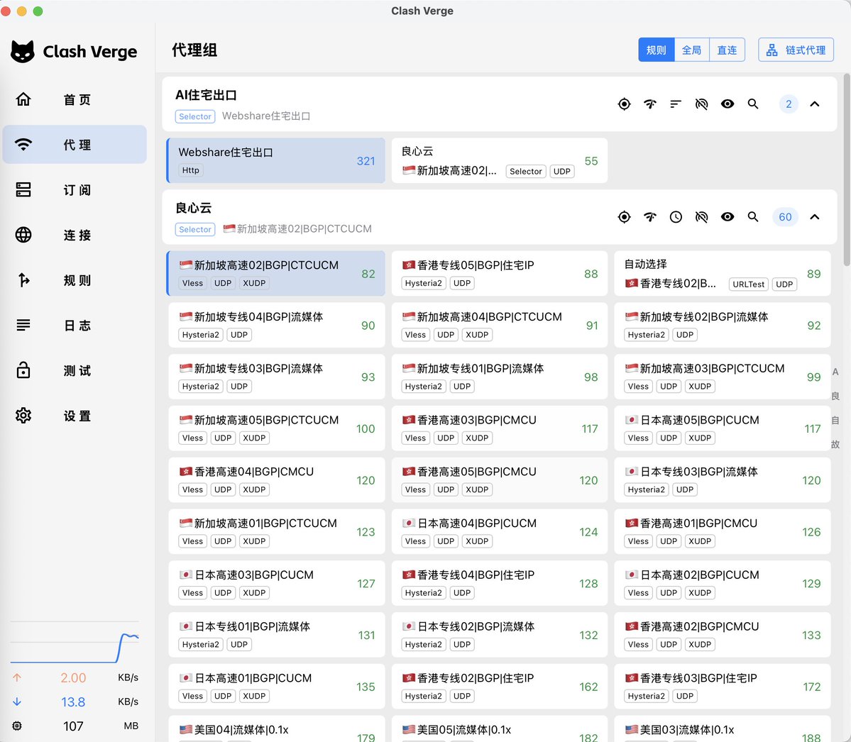Open the 链式代理 chain proxy button
The height and width of the screenshot is (742, 851).
point(796,50)
